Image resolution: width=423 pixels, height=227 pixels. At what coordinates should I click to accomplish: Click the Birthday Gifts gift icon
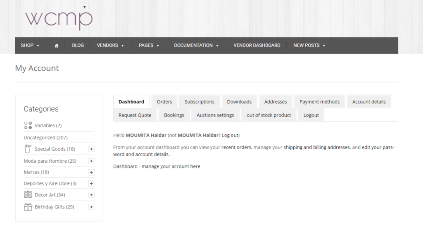pyautogui.click(x=28, y=206)
